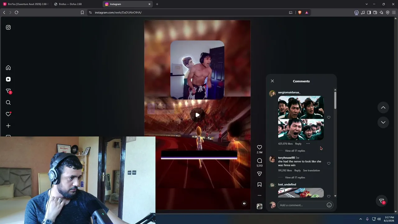Click the microphone tray icon
The width and height of the screenshot is (398, 224).
click(367, 219)
